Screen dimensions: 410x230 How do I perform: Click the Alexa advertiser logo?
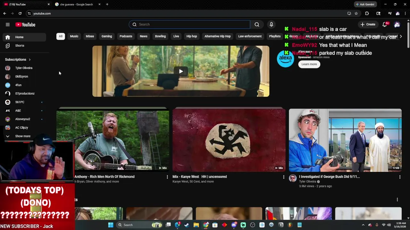pyautogui.click(x=285, y=58)
